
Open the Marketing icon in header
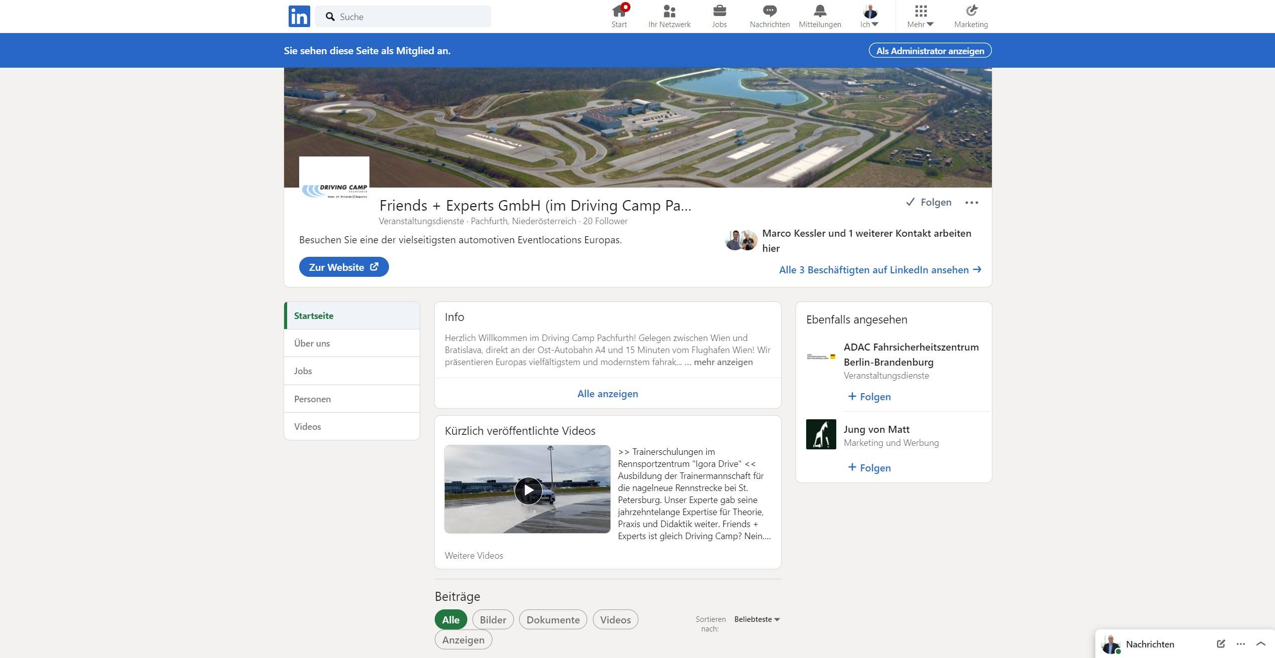pos(971,16)
